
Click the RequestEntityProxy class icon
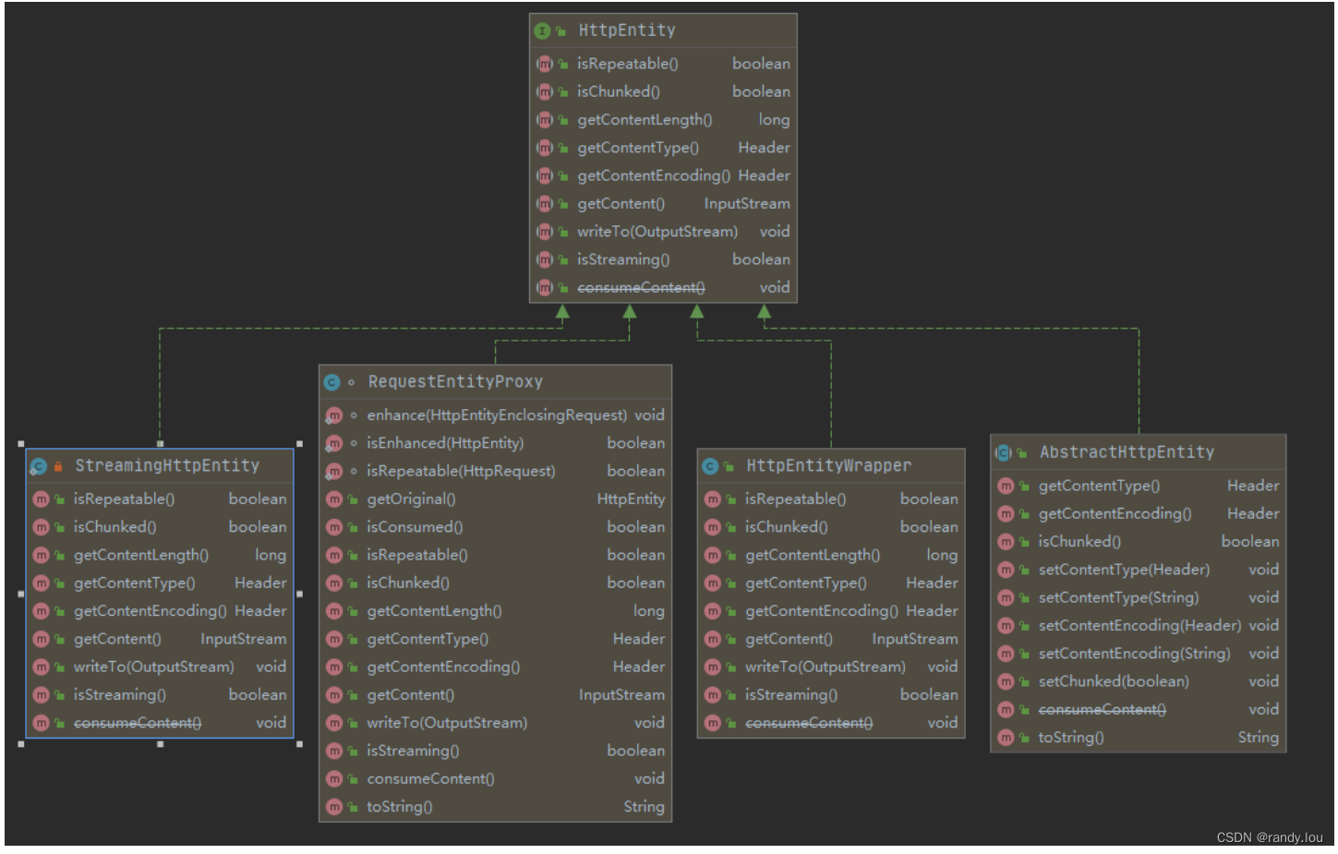pyautogui.click(x=332, y=382)
